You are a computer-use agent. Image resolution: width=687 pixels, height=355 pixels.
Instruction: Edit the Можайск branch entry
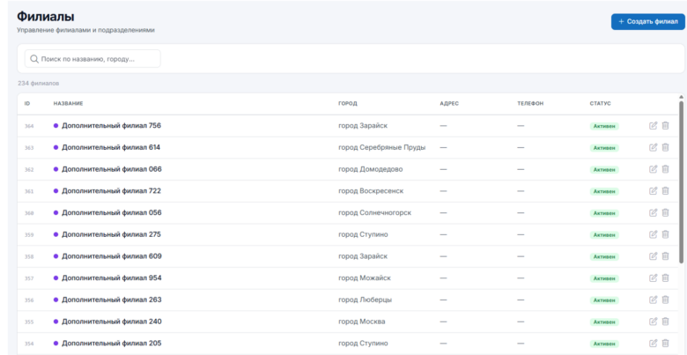pos(653,277)
